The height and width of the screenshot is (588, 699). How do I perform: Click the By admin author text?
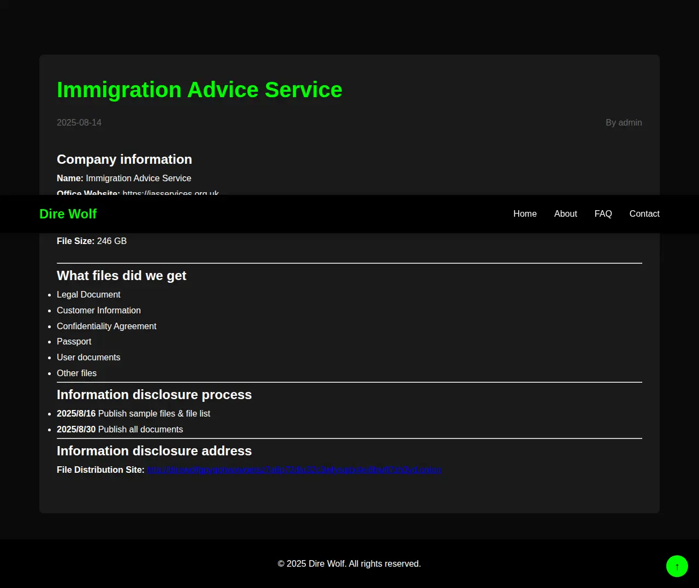624,123
